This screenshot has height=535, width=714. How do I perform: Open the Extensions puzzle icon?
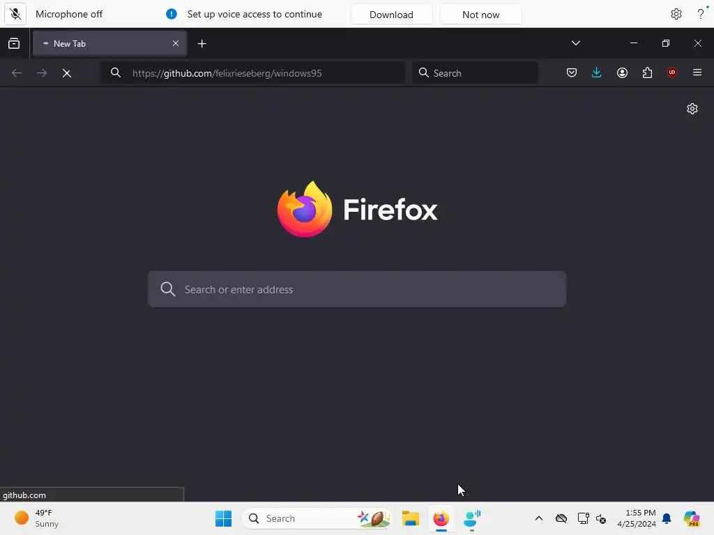click(x=647, y=72)
